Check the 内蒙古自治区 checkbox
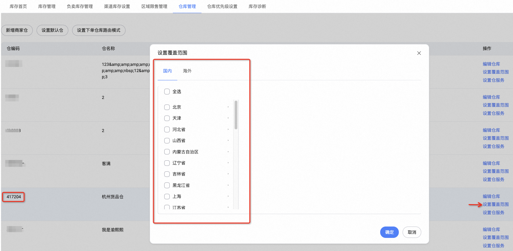This screenshot has height=251, width=513. pyautogui.click(x=167, y=152)
